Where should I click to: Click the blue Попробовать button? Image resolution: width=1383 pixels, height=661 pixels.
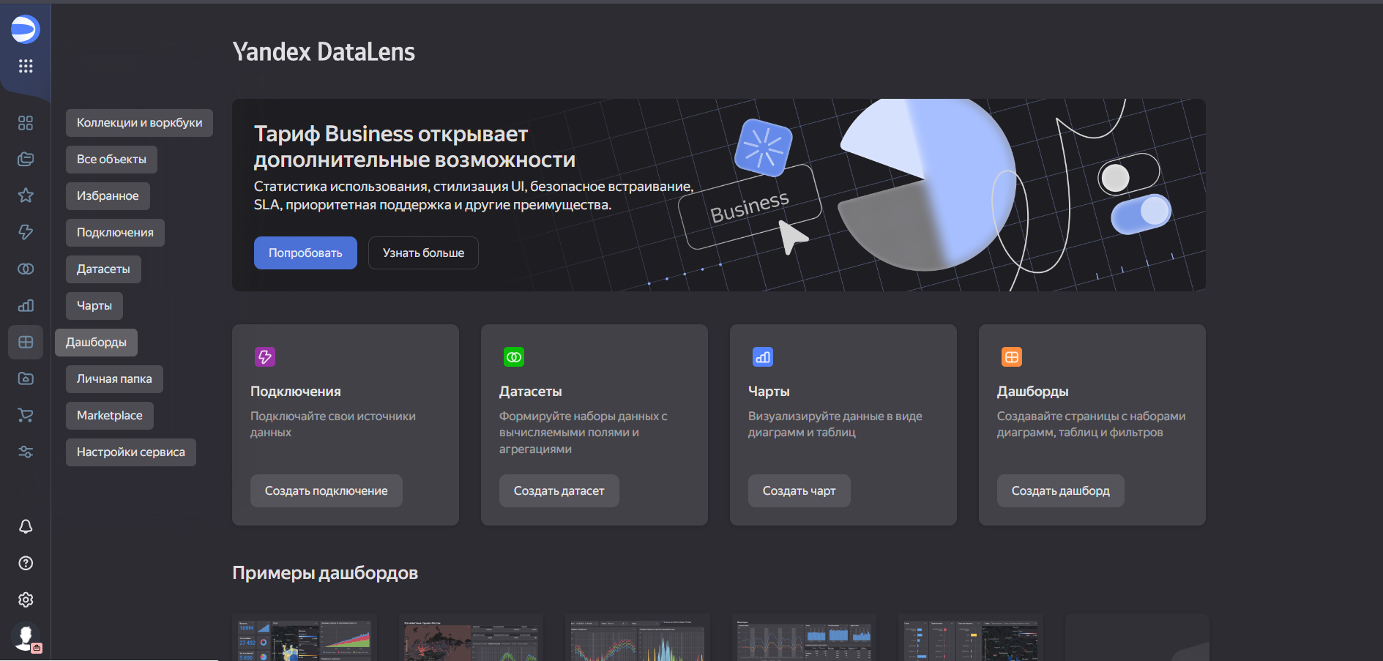(305, 253)
